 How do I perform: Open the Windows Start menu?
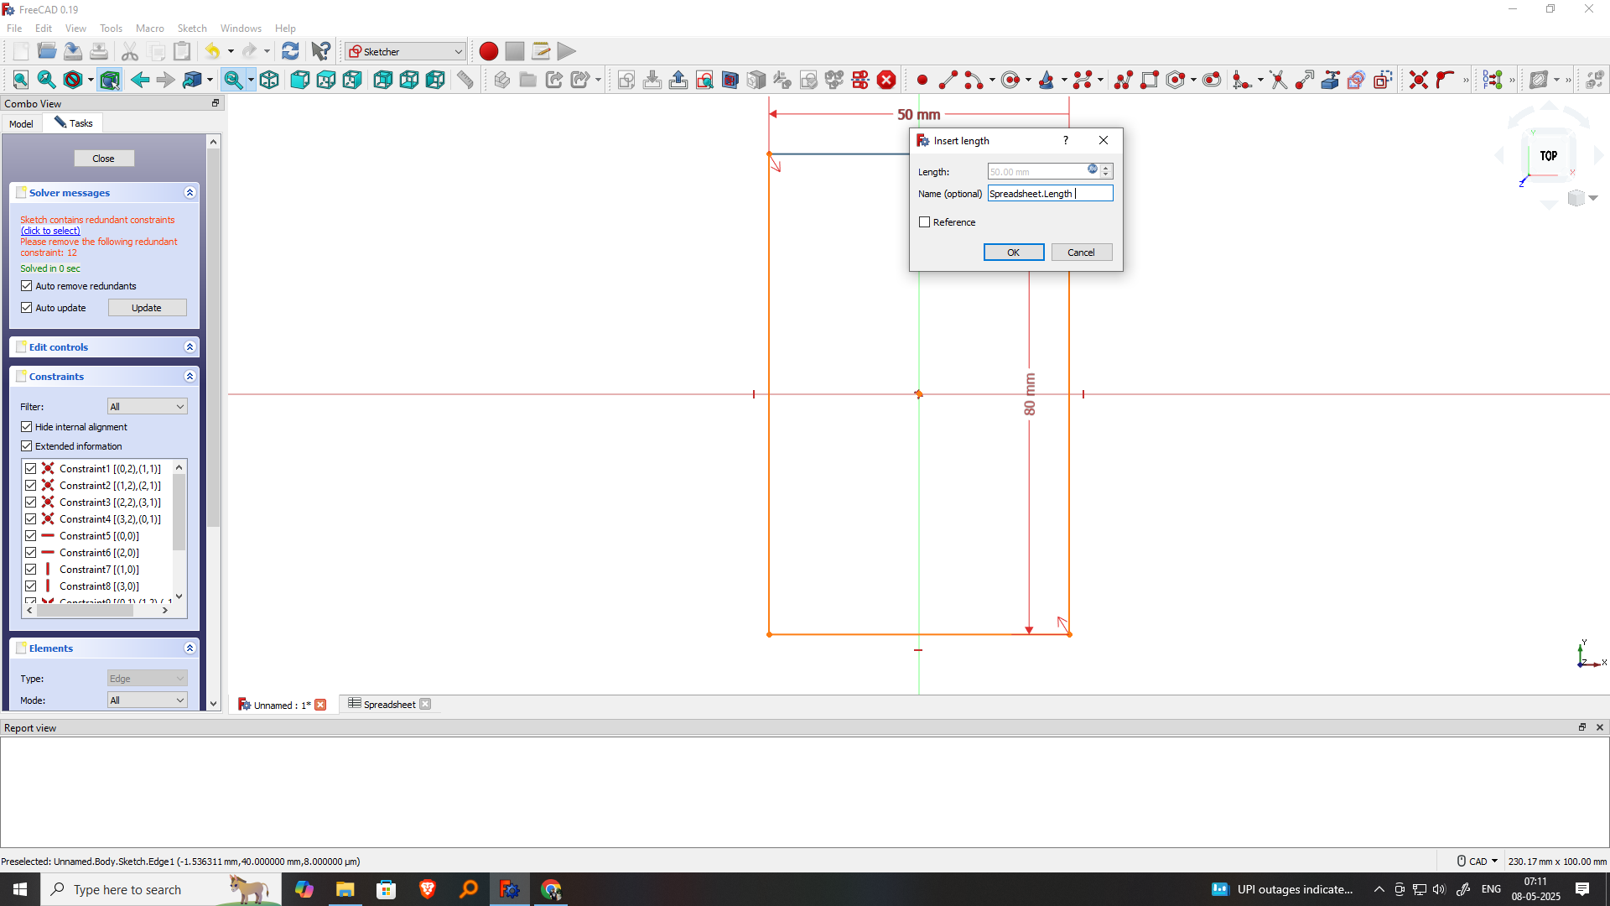pos(20,889)
